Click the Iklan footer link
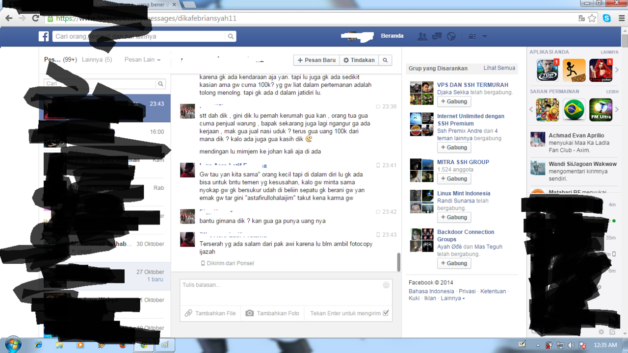The height and width of the screenshot is (353, 628). coord(430,298)
